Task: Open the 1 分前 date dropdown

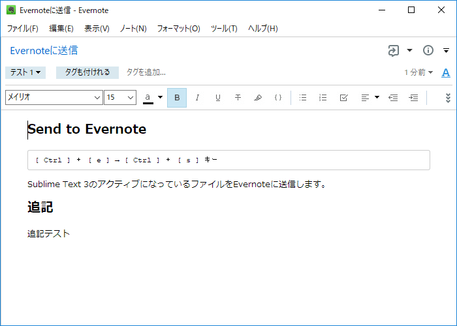Action: [418, 72]
